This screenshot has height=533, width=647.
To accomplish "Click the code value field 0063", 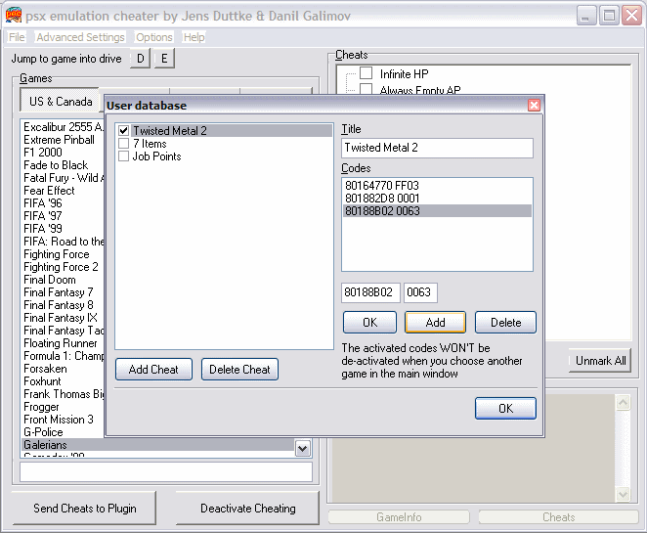I will tap(420, 292).
